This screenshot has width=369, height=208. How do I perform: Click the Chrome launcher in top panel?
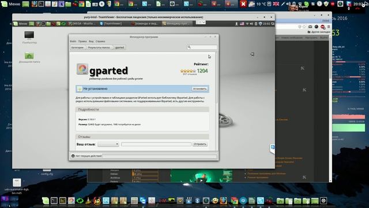[x=82, y=4]
